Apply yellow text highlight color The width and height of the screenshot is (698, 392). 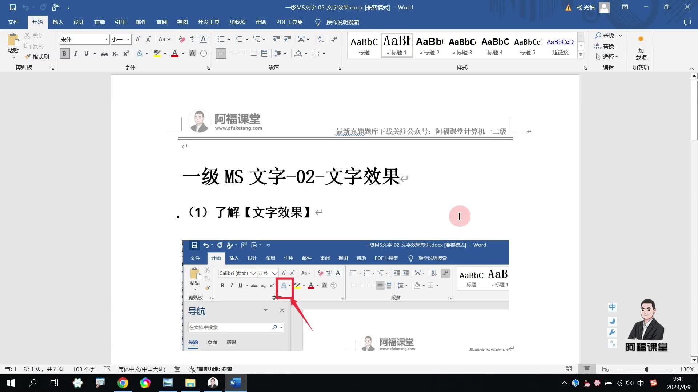(x=157, y=54)
